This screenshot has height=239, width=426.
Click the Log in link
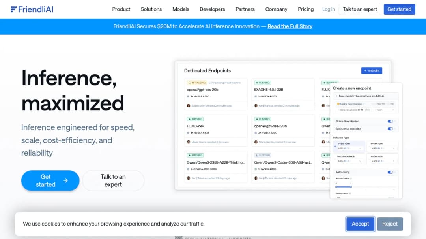pyautogui.click(x=329, y=9)
